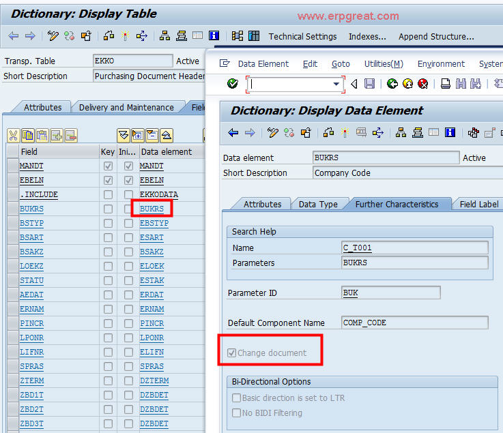
Task: Open the Utilities(M) menu
Action: (x=384, y=64)
